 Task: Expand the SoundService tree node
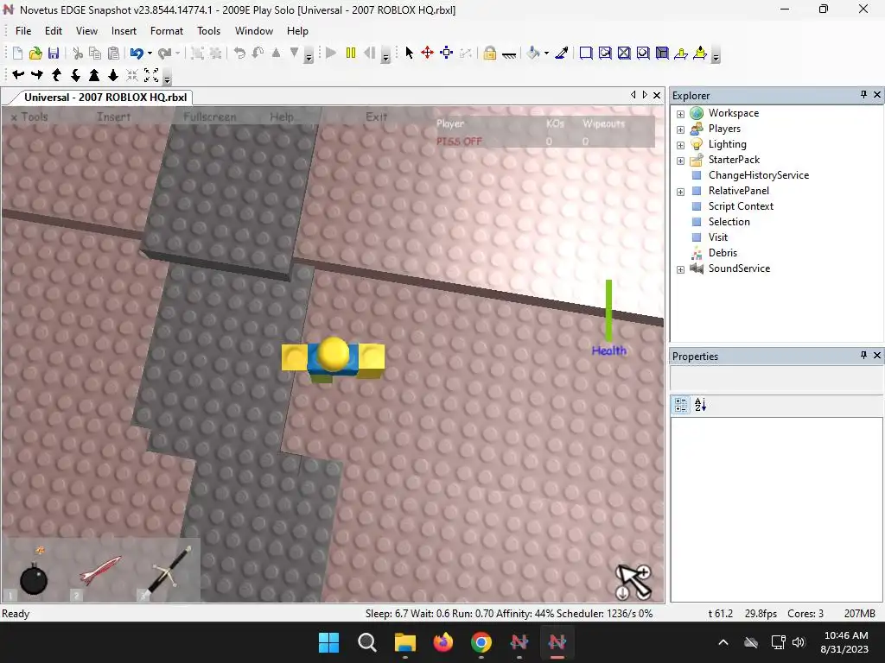681,269
